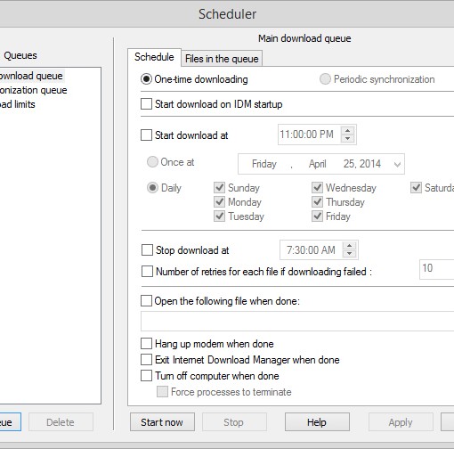Decrease stop download time with down arrow

tap(349, 254)
